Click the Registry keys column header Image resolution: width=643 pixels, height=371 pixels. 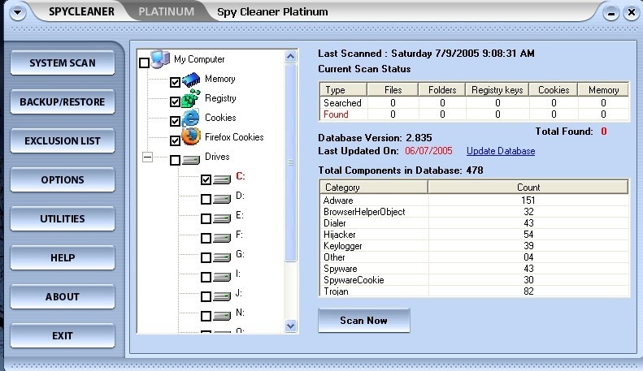point(497,89)
